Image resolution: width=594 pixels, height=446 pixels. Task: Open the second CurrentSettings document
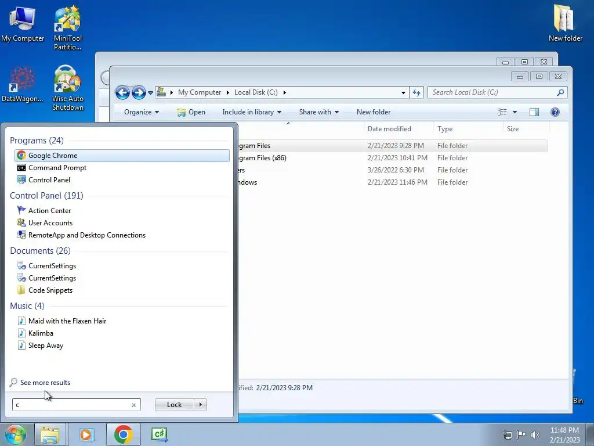(52, 278)
